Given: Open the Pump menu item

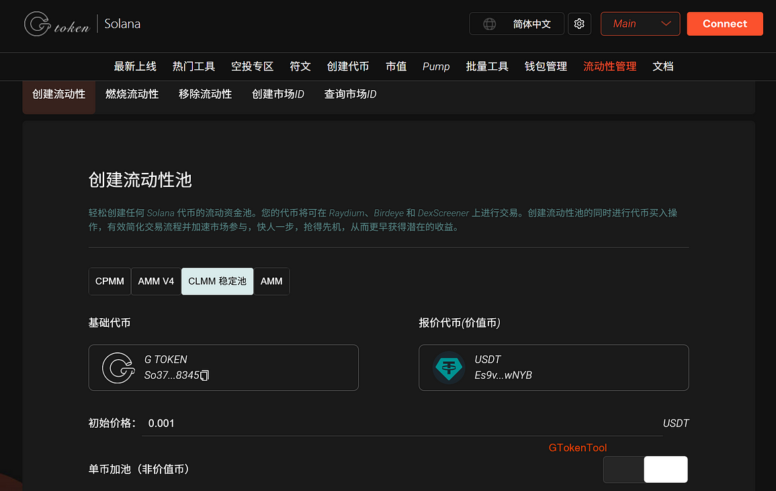Looking at the screenshot, I should pyautogui.click(x=436, y=67).
